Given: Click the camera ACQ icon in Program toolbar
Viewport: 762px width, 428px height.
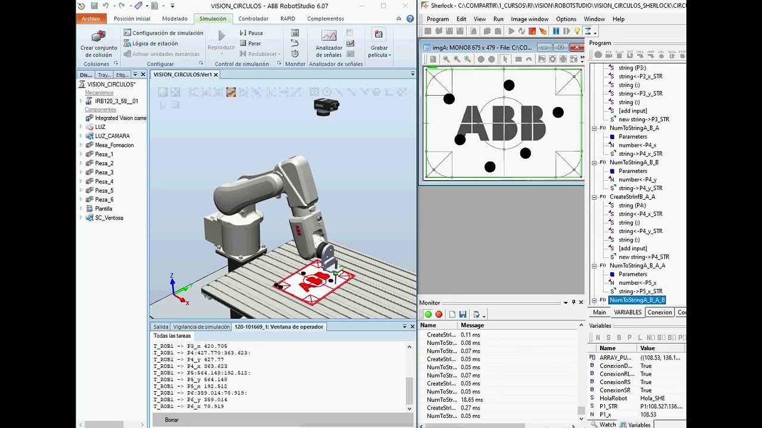Looking at the screenshot, I should click(x=609, y=54).
